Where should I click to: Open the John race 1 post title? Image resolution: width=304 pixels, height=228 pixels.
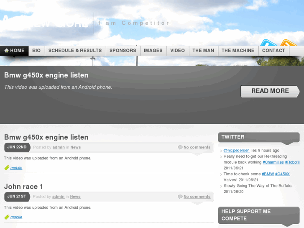(x=23, y=187)
